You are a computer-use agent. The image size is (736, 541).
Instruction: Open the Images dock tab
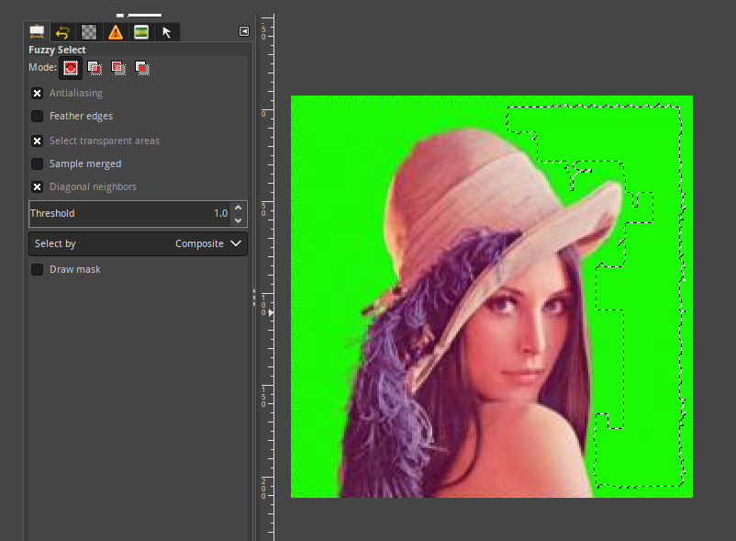tap(140, 32)
